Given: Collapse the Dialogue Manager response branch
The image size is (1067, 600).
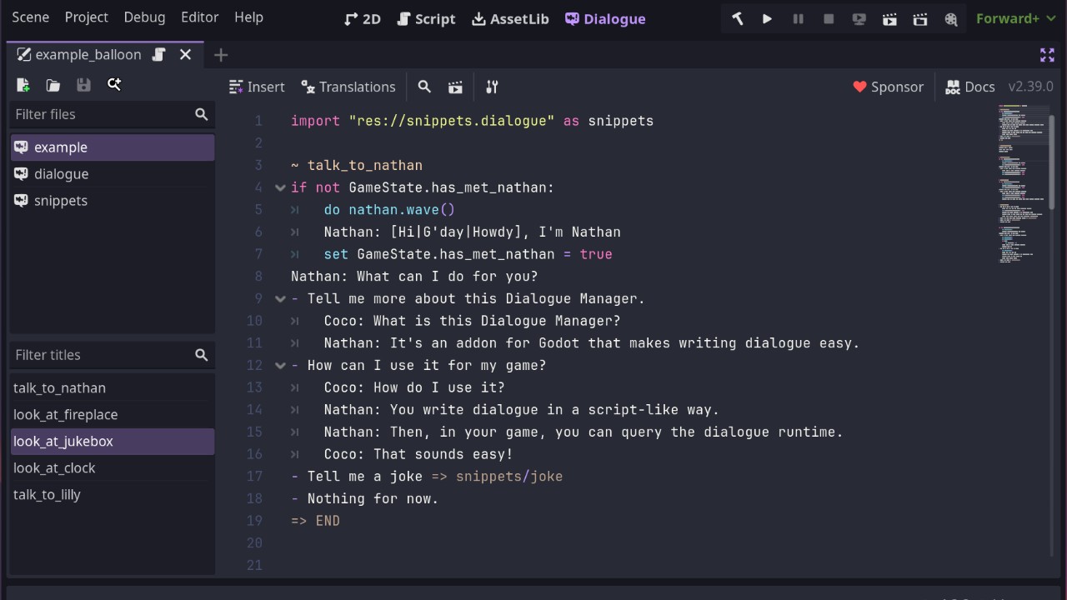Looking at the screenshot, I should [x=280, y=298].
